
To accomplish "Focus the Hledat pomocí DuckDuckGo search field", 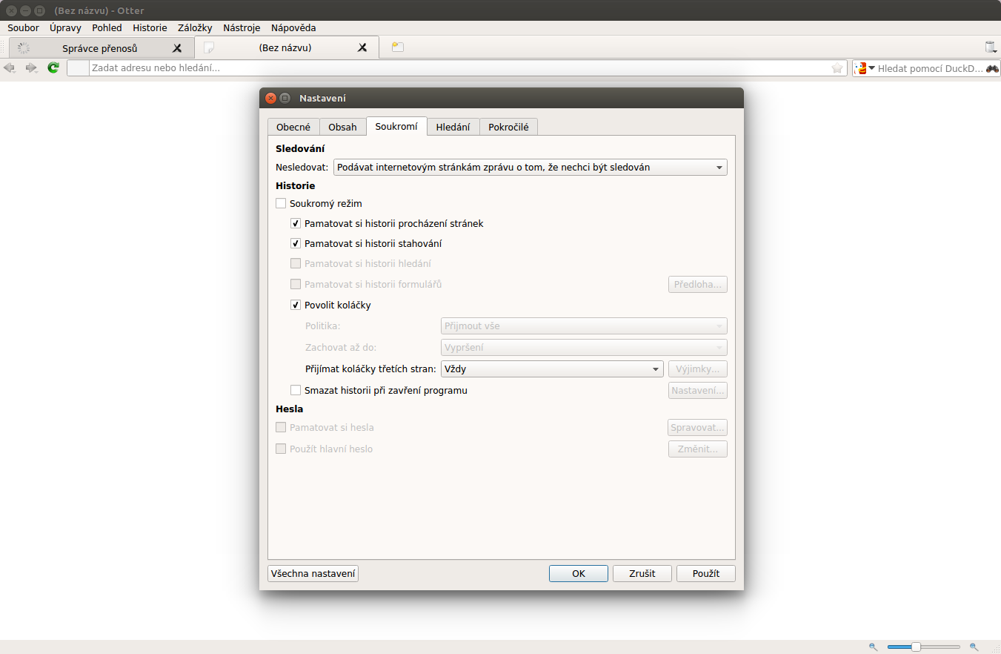I will point(930,68).
